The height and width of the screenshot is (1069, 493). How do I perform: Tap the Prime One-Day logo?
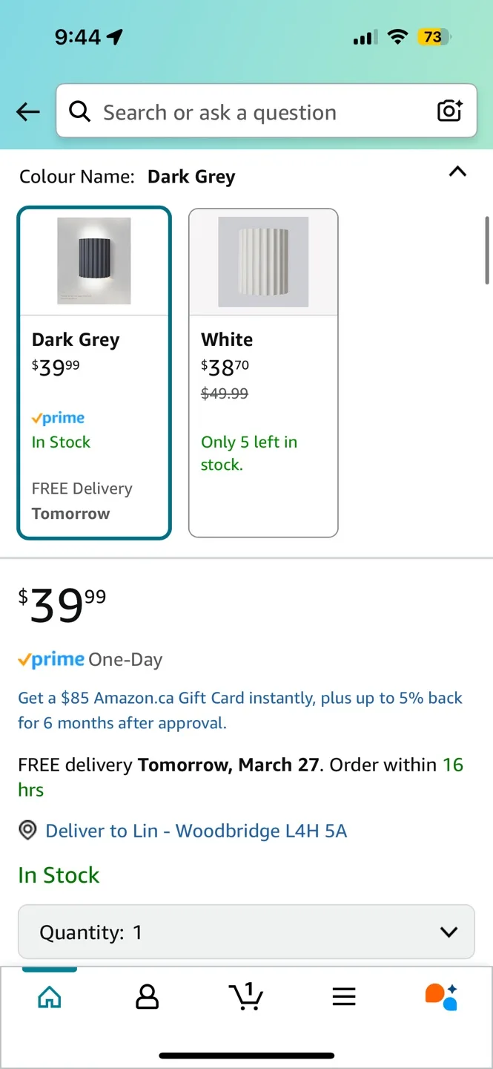click(90, 659)
